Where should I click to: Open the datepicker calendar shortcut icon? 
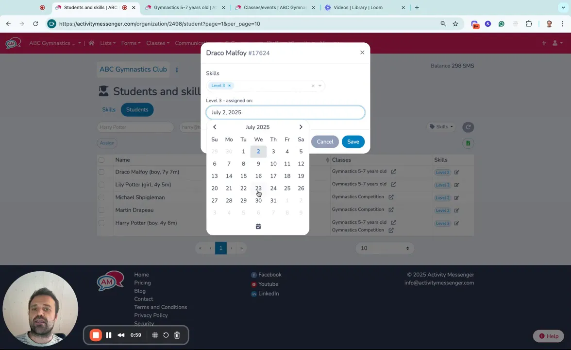click(x=258, y=226)
